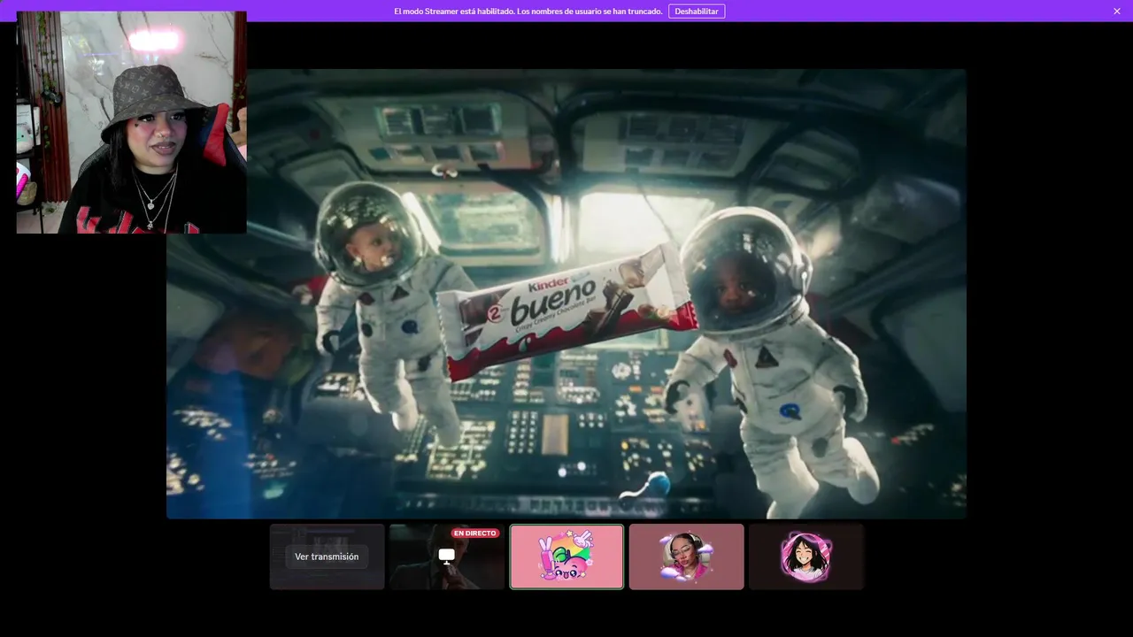Click the screen share icon on live tile
Viewport: 1133px width, 637px height.
447,556
